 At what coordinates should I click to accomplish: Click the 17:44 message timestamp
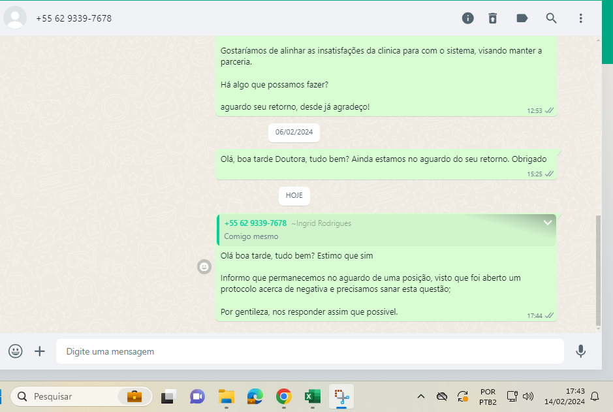click(x=535, y=315)
